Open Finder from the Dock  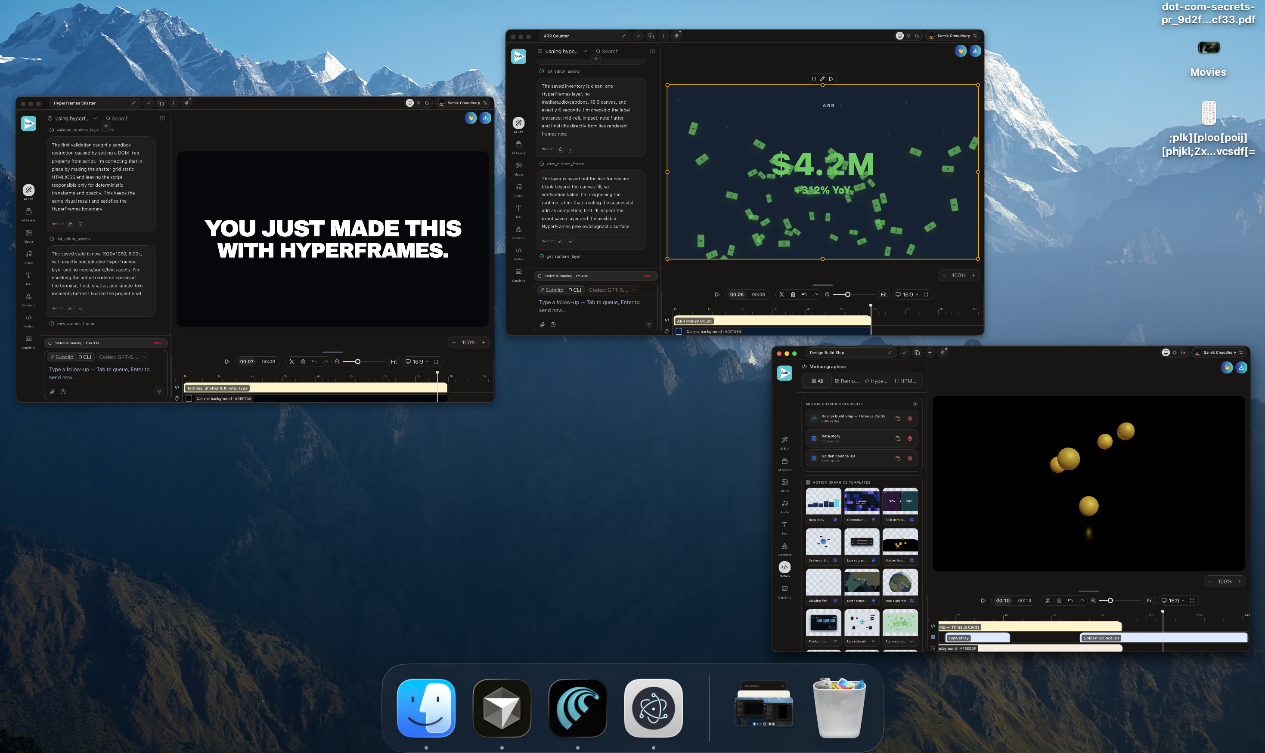(x=426, y=708)
